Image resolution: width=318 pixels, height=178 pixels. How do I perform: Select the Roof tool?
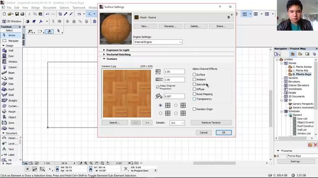(x=10, y=89)
